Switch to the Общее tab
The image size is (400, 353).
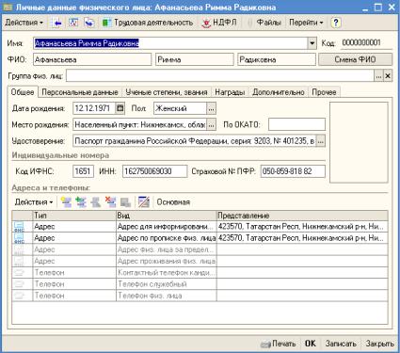[x=23, y=92]
